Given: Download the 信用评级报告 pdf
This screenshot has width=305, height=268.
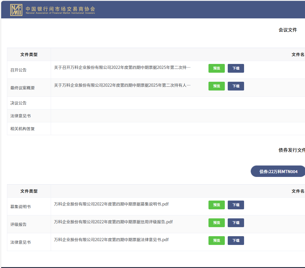Looking at the screenshot, I should coord(236,223).
